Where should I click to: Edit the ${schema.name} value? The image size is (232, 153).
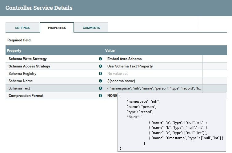(153, 81)
